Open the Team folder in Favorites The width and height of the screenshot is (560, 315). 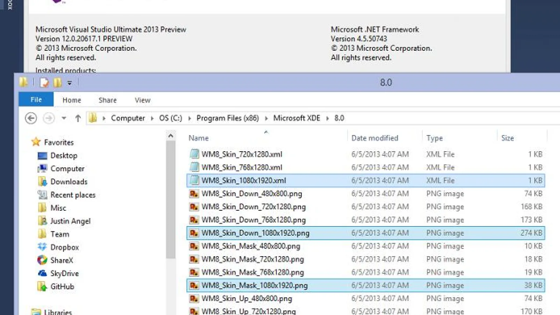[x=59, y=234]
